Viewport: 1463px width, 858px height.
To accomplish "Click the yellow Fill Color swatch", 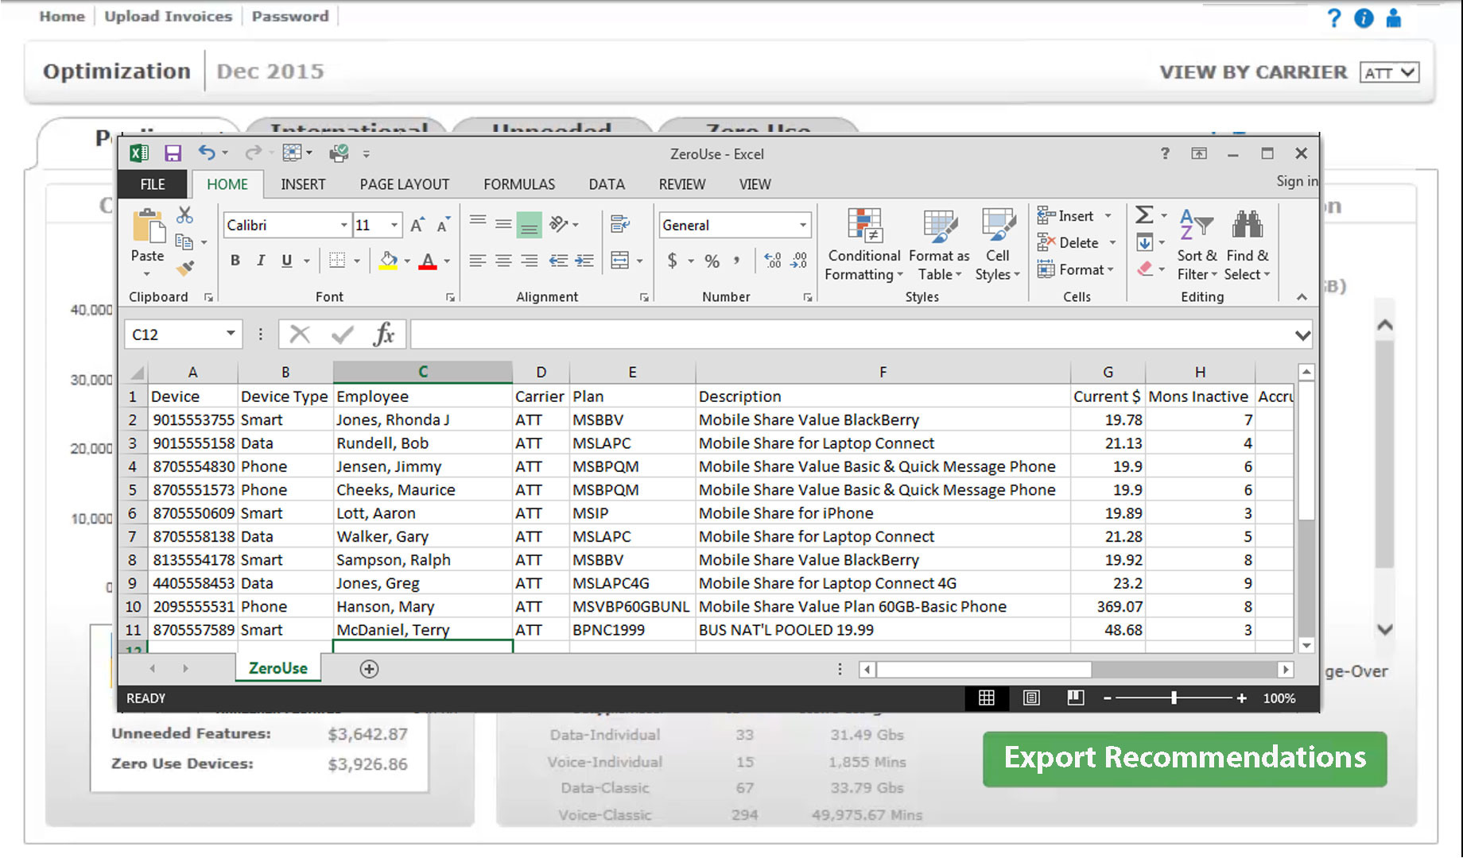I will (388, 261).
